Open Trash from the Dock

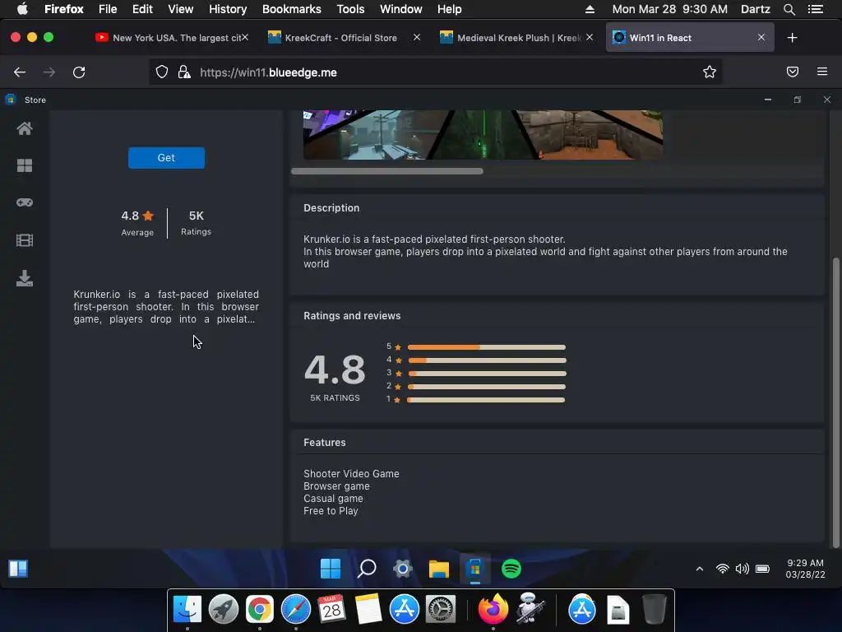[654, 610]
